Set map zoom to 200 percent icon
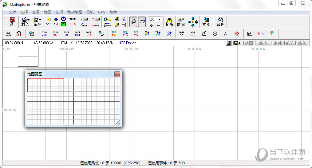The image size is (312, 168). pos(44,34)
